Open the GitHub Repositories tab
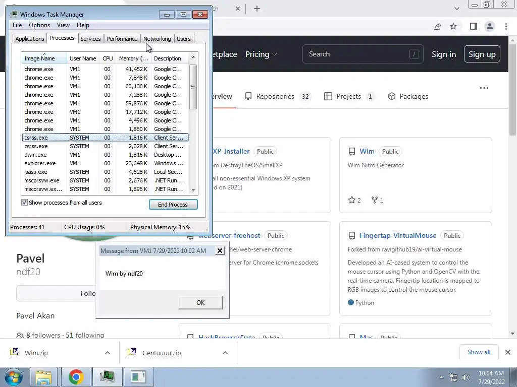 click(x=278, y=96)
